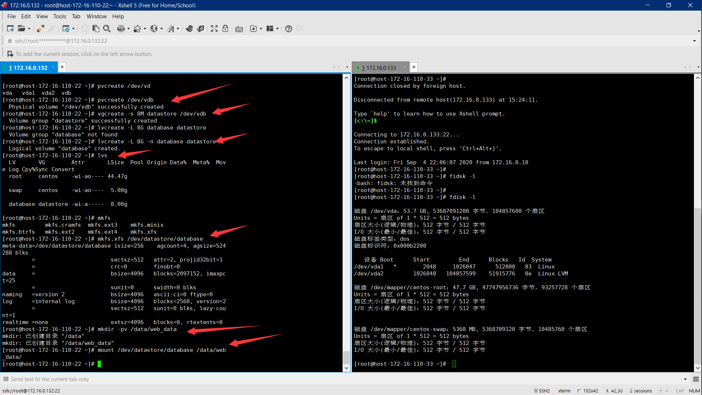
Task: Click the 2 sessions status entry
Action: pyautogui.click(x=641, y=391)
